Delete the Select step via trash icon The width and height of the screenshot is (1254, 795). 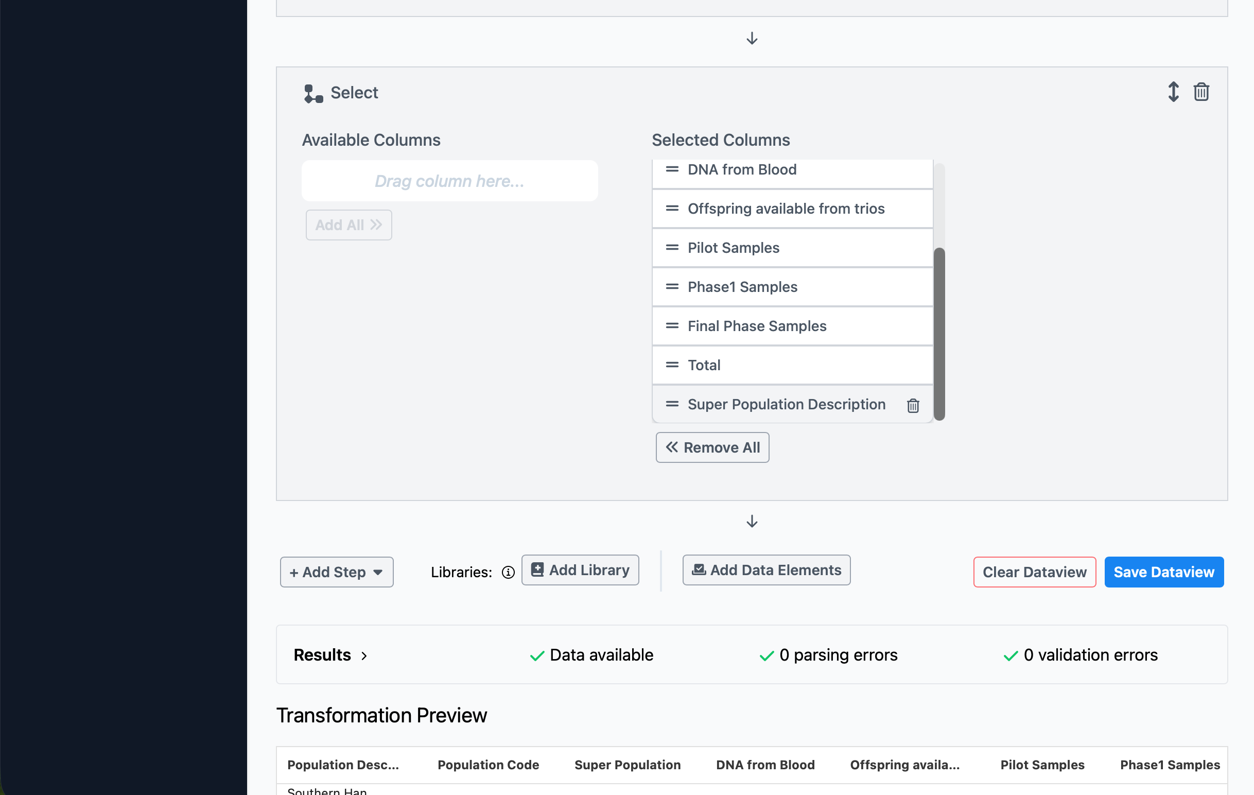tap(1201, 92)
